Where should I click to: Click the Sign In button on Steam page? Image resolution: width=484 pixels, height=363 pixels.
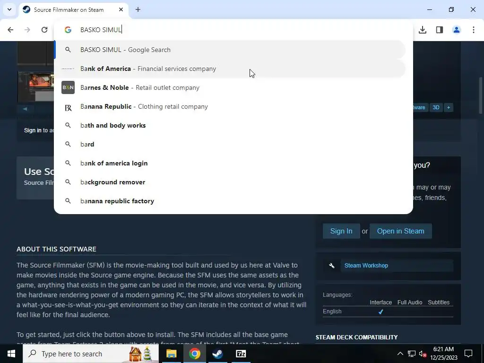click(x=341, y=231)
